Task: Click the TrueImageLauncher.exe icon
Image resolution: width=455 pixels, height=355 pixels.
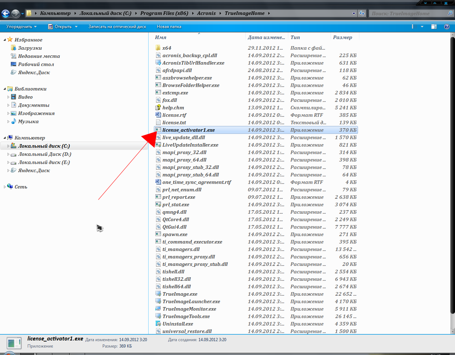Action: pos(158,301)
